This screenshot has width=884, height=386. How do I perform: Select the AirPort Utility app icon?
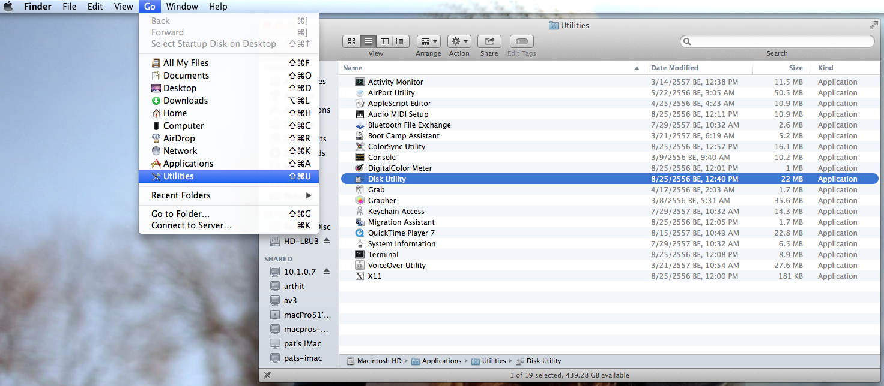(x=360, y=93)
